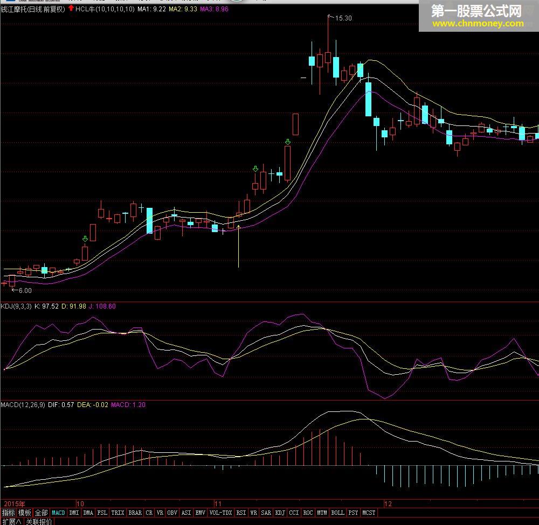Click the green arrow marker above early November candle

[255, 169]
